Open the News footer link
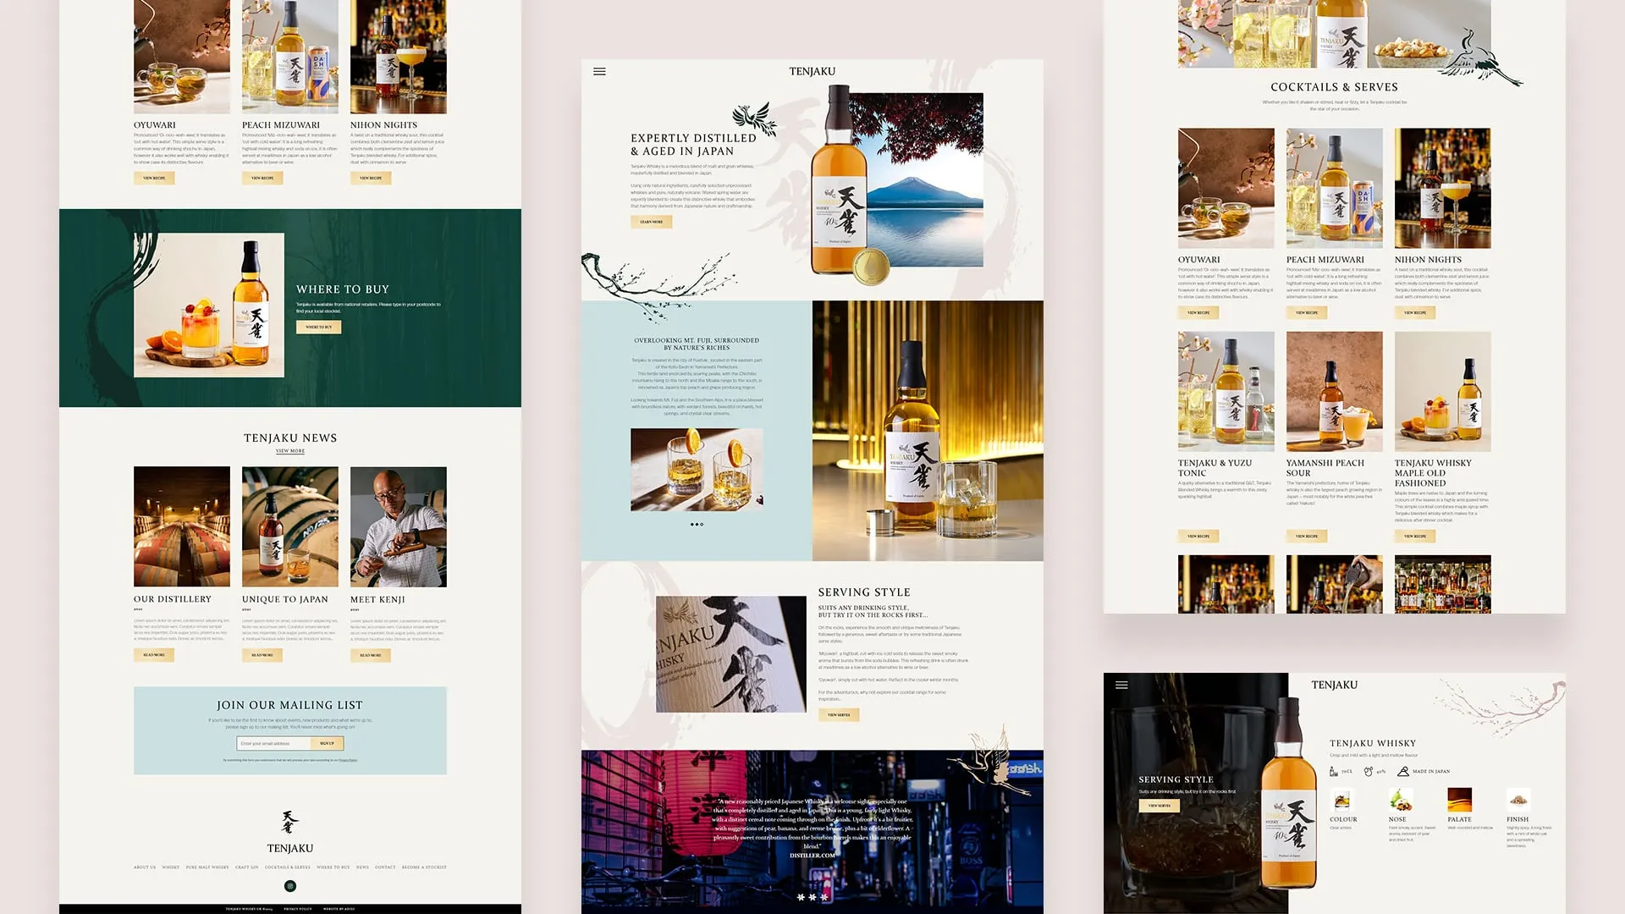The height and width of the screenshot is (914, 1625). [362, 867]
